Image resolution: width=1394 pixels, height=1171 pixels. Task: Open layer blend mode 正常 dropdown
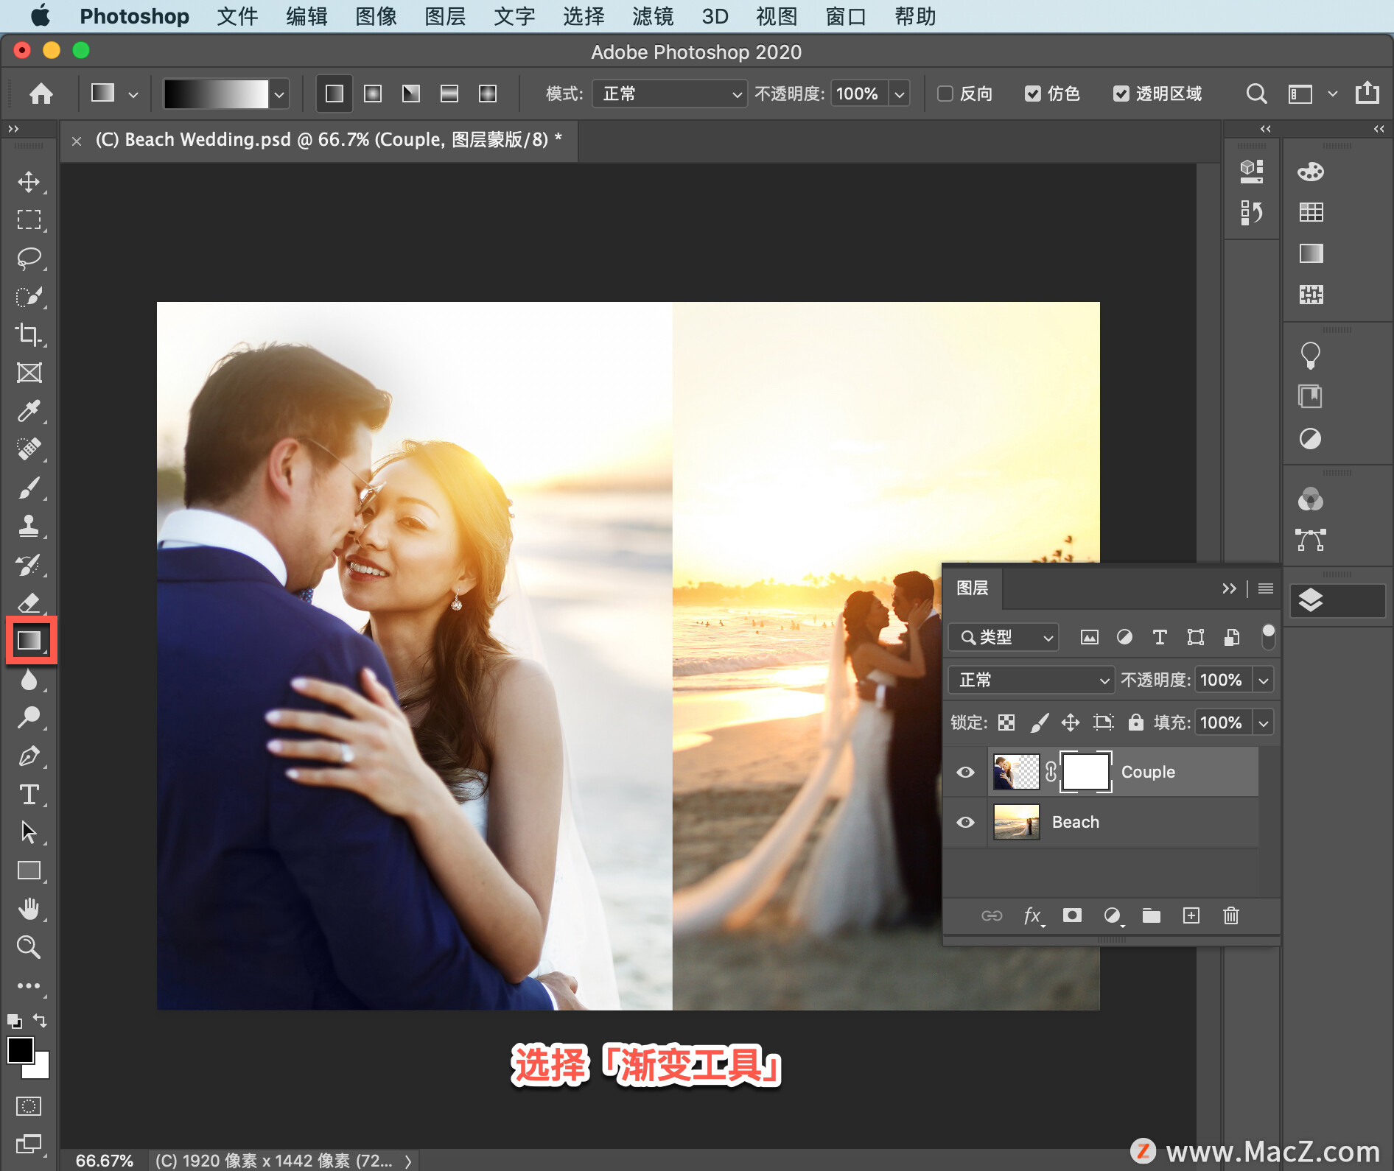click(x=1030, y=680)
